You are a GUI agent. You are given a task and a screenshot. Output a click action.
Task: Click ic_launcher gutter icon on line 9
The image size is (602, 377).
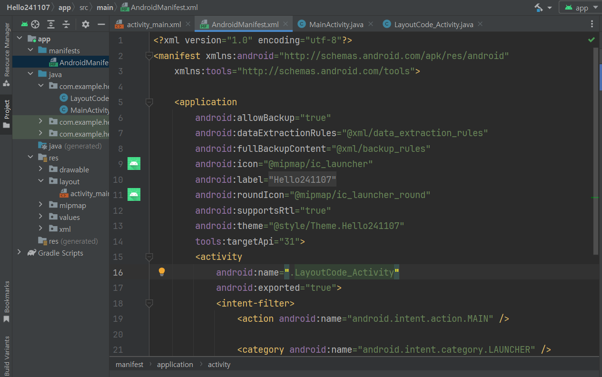tap(134, 164)
